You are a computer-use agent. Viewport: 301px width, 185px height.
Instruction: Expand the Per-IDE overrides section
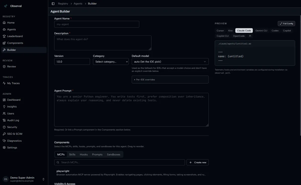pyautogui.click(x=170, y=80)
